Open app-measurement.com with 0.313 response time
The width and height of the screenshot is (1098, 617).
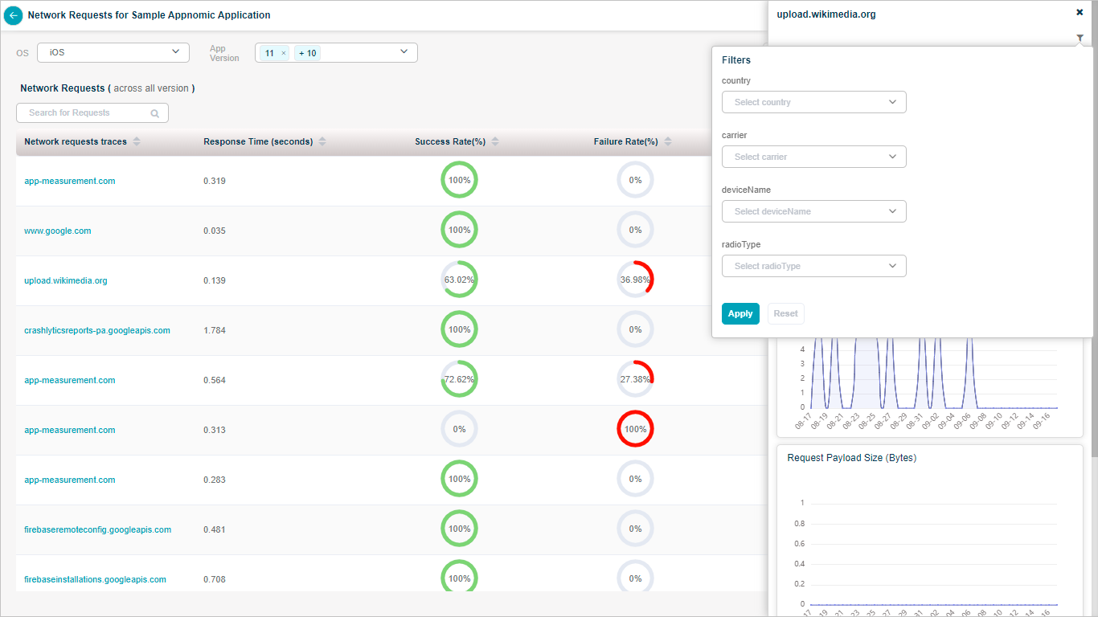coord(70,430)
